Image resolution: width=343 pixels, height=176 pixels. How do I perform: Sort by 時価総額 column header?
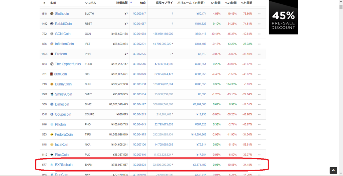point(122,3)
